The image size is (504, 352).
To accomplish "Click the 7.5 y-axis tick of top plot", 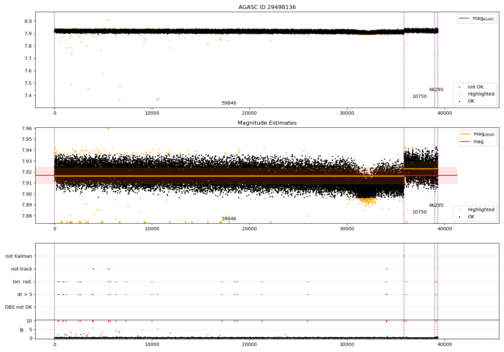I will 29,83.
